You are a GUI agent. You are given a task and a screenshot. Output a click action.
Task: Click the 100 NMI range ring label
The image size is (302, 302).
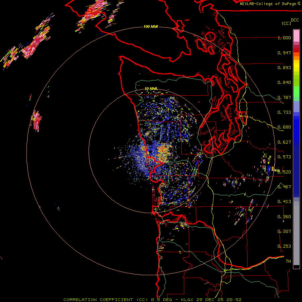[x=151, y=27]
